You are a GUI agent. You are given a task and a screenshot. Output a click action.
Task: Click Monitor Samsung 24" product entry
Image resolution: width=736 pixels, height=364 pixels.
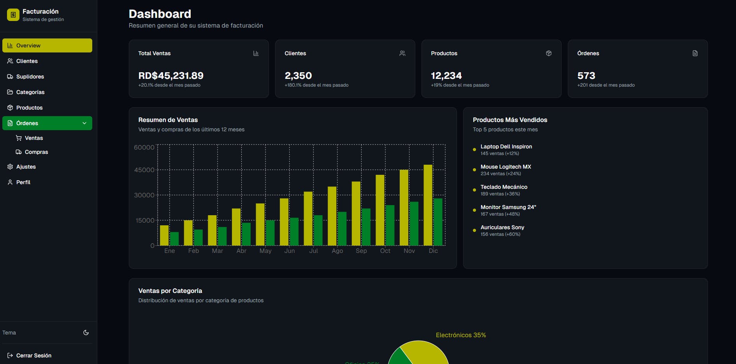pos(504,210)
